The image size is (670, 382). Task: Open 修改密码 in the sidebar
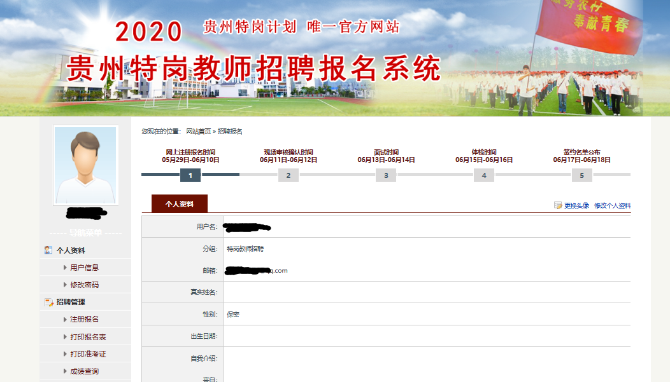point(84,285)
